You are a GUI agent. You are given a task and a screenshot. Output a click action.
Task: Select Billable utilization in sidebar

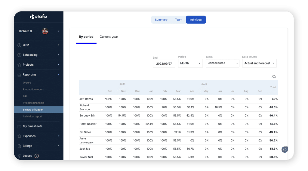[x=39, y=110]
